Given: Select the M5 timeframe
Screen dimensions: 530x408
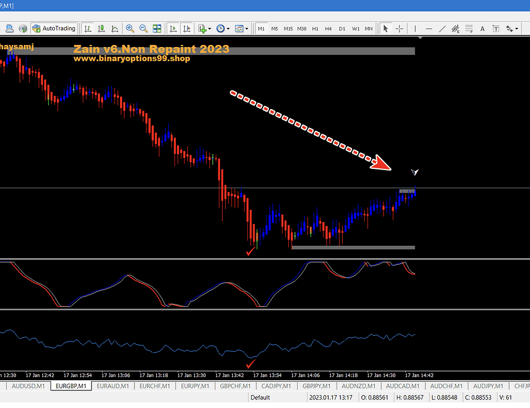Looking at the screenshot, I should pyautogui.click(x=274, y=28).
